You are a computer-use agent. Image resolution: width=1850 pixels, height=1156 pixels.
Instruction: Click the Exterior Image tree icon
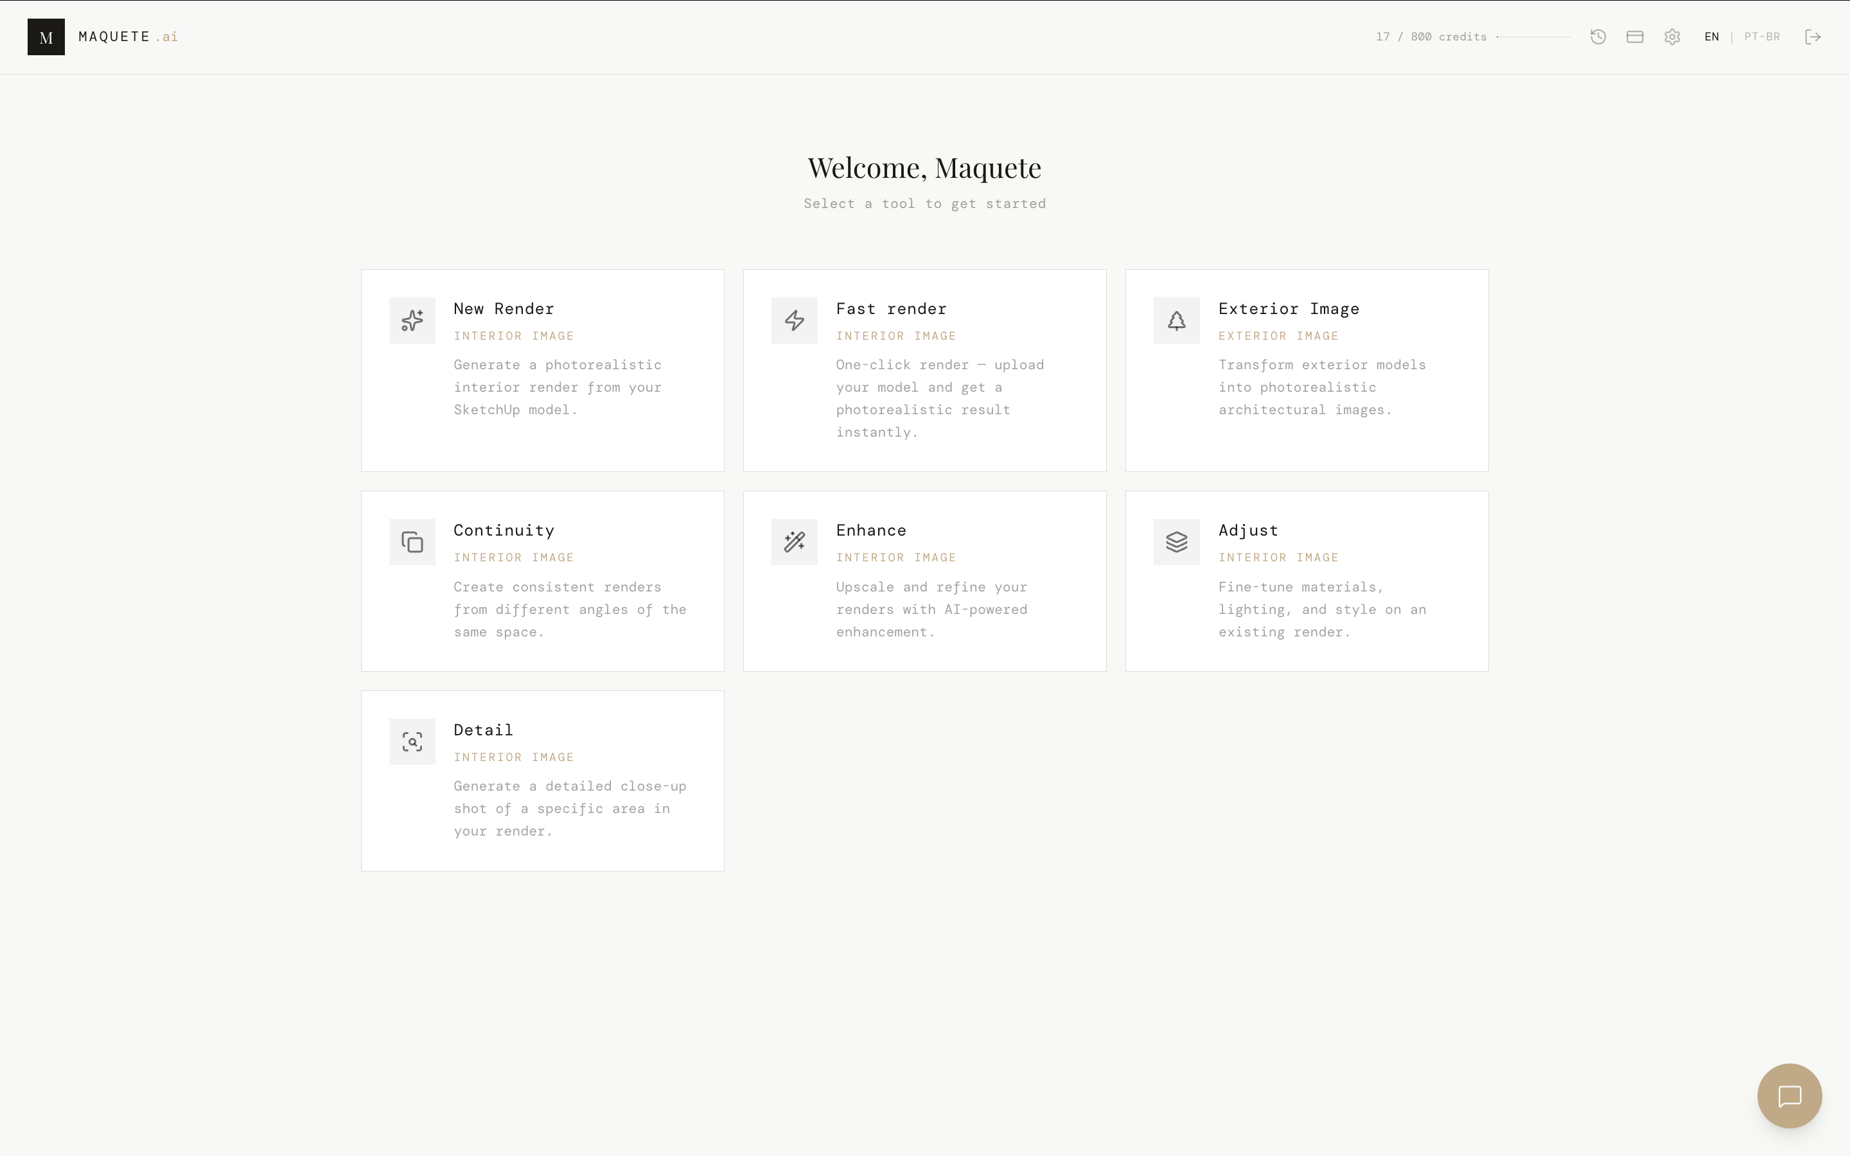tap(1177, 320)
